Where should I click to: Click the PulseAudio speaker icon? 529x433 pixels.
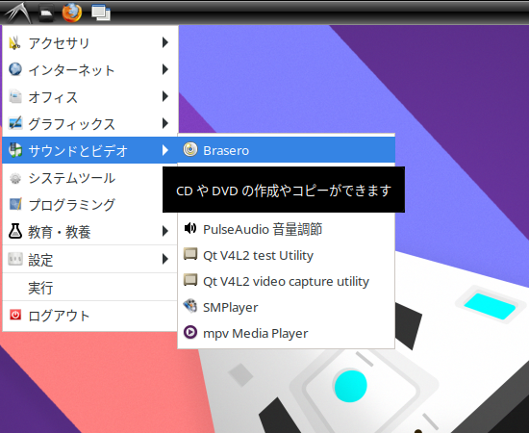click(x=190, y=228)
